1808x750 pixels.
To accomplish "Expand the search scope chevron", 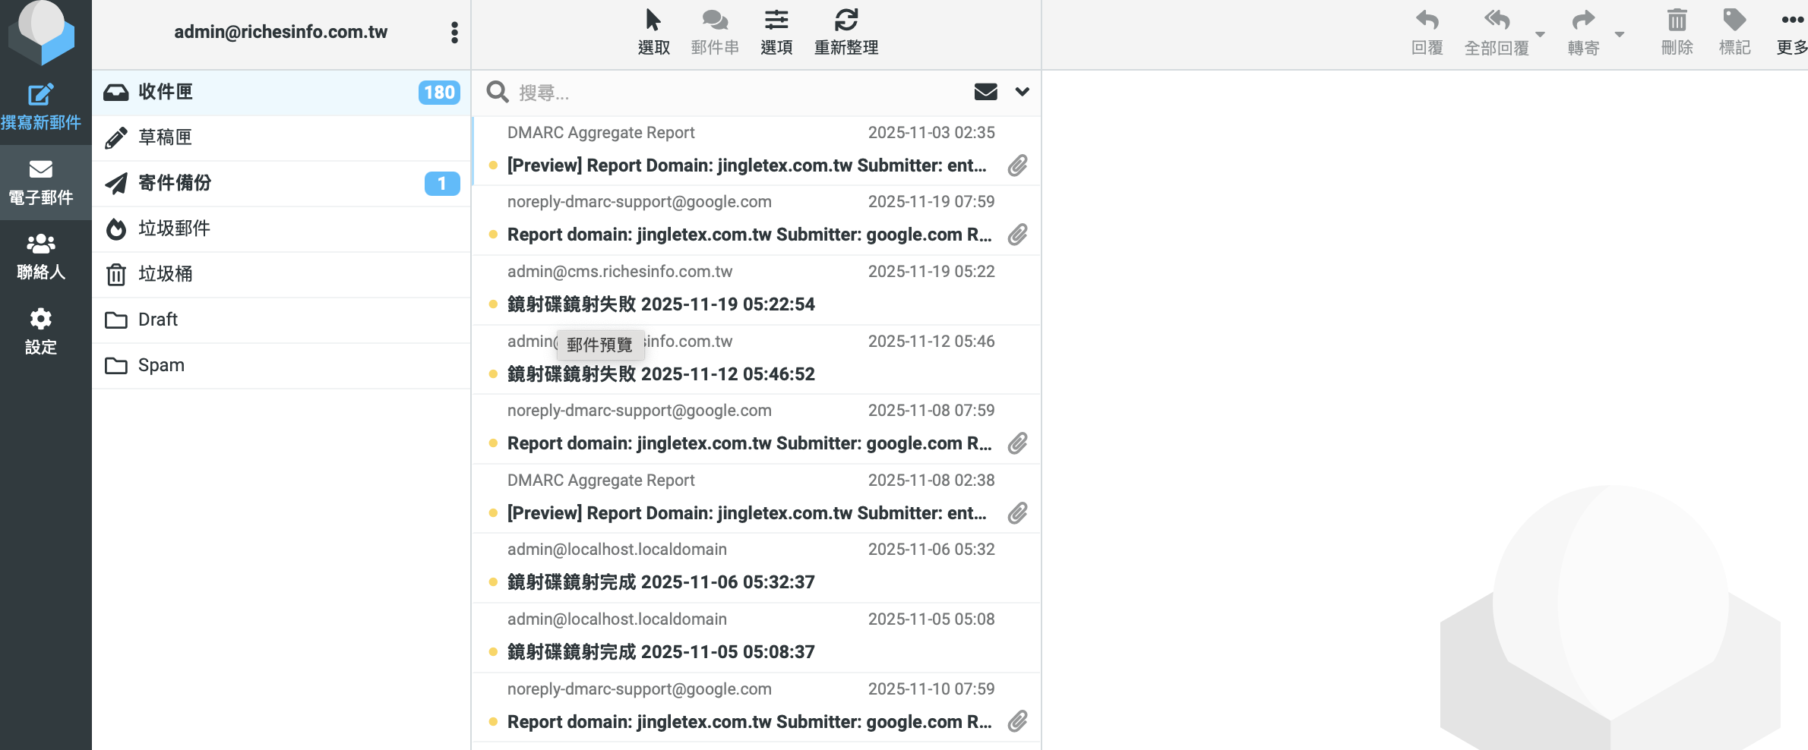I will pos(1022,92).
